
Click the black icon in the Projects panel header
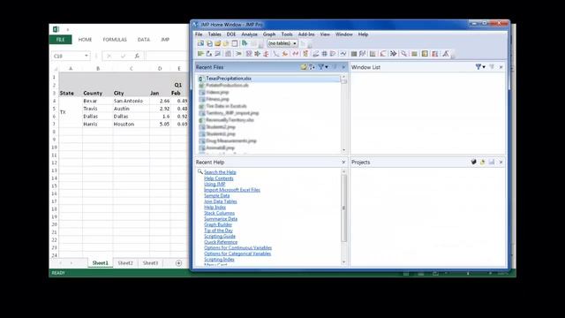[473, 163]
